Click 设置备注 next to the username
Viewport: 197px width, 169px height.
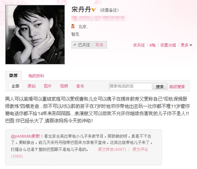[x=109, y=10]
